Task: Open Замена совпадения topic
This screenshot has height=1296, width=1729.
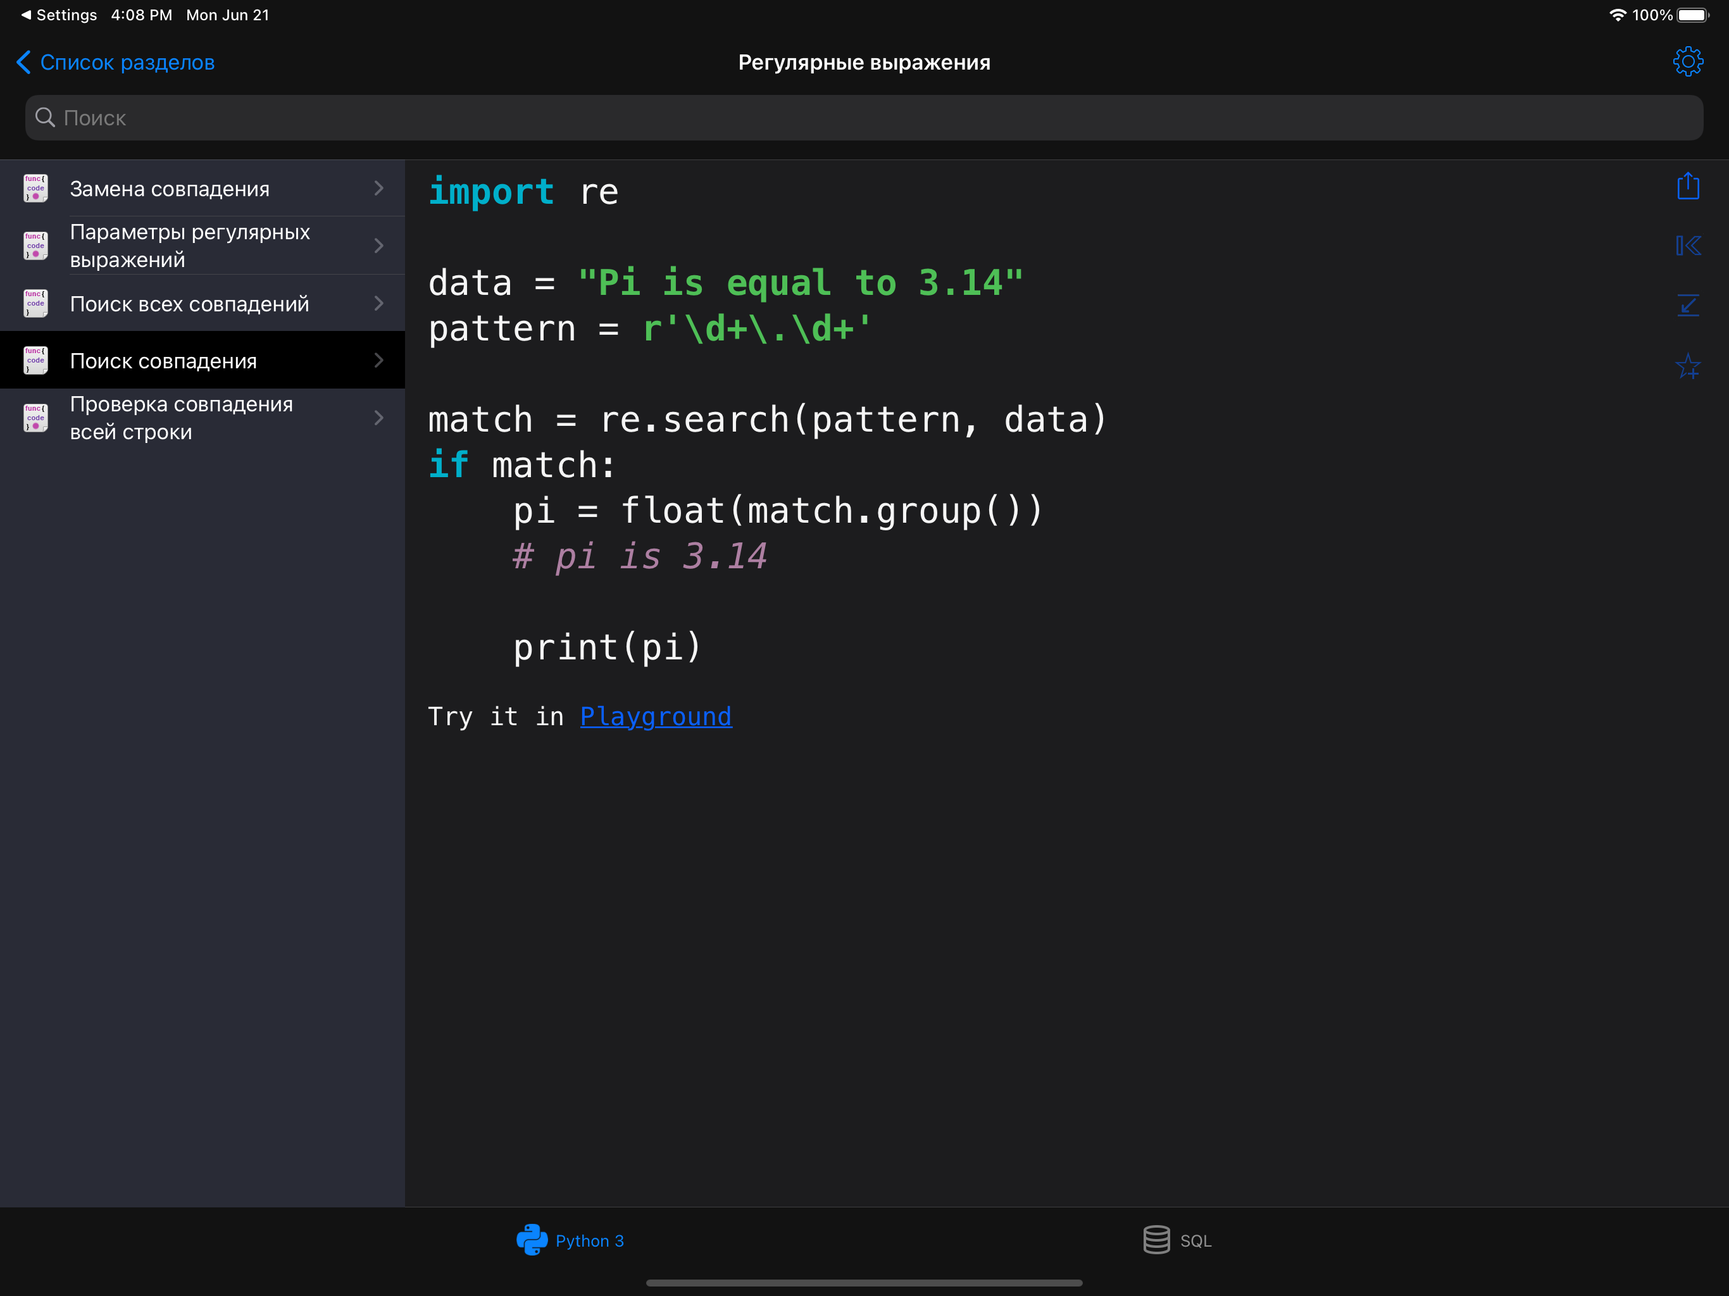Action: pos(203,189)
